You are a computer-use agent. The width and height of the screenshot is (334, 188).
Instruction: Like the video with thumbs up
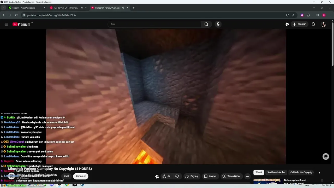(x=166, y=176)
